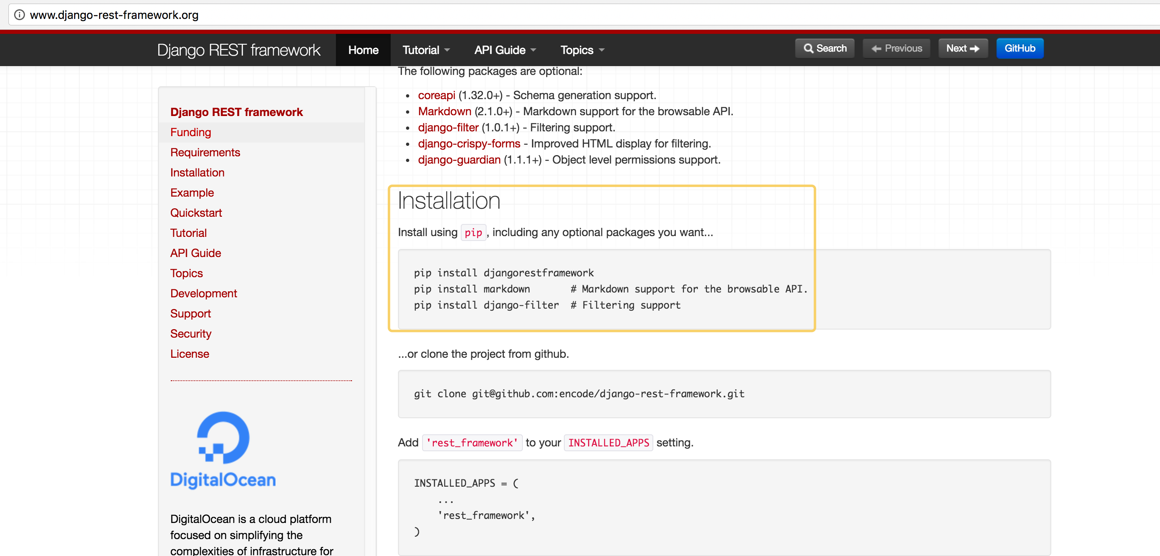Click the site info icon in address bar
1160x556 pixels.
[19, 15]
